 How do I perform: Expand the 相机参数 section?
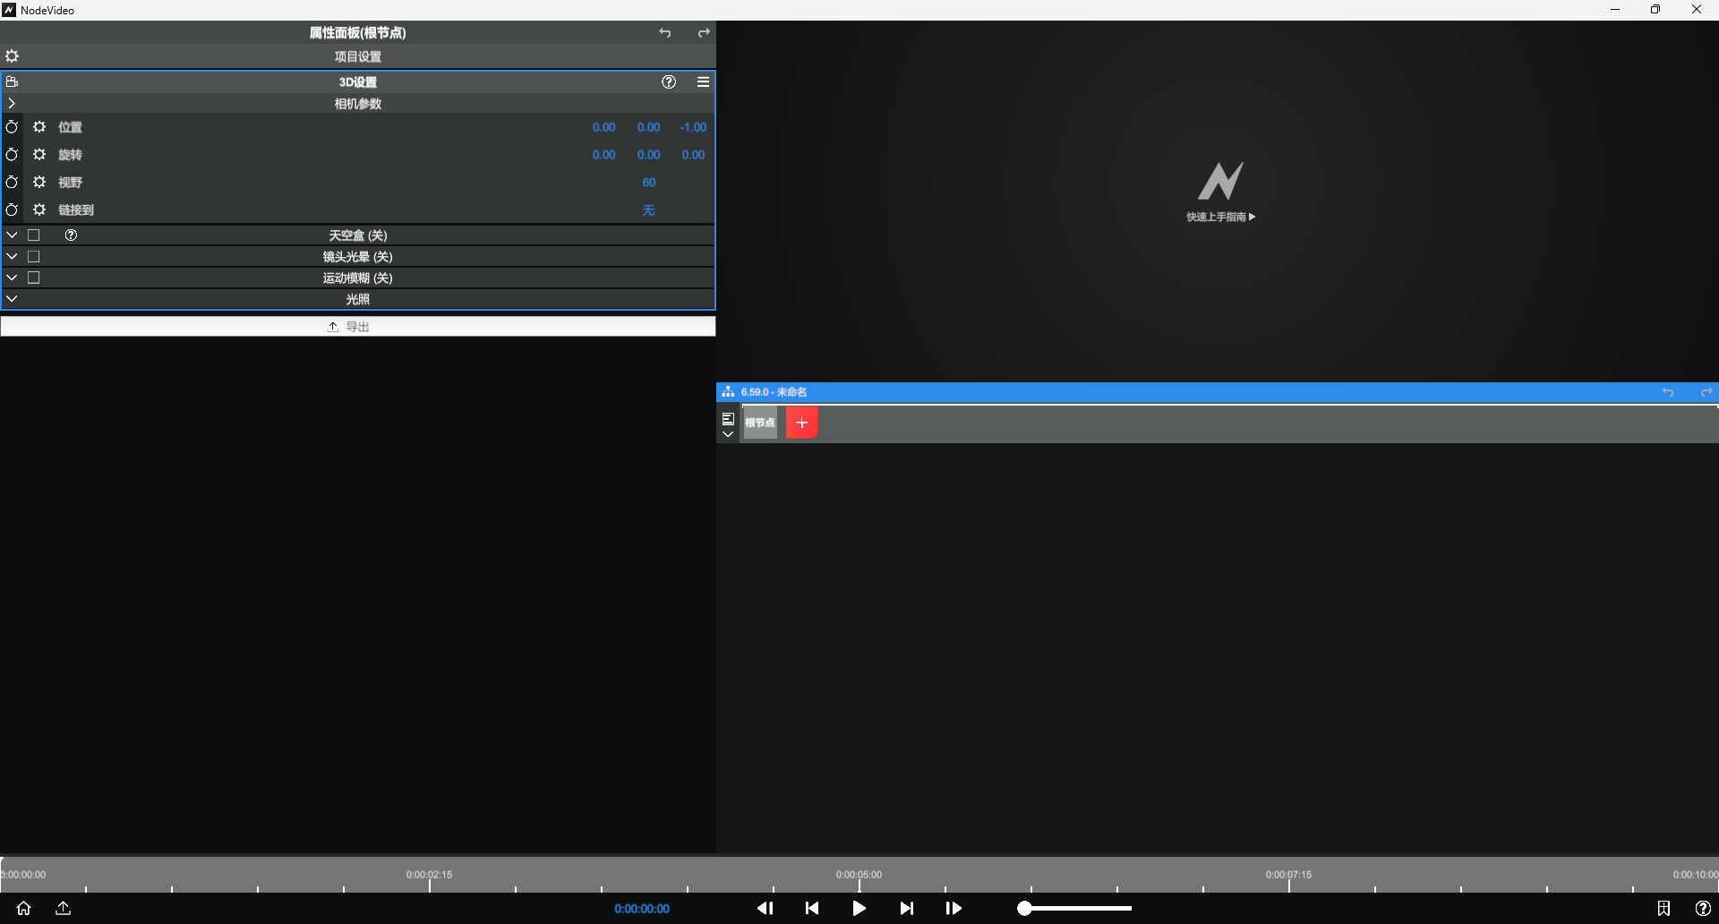click(12, 103)
